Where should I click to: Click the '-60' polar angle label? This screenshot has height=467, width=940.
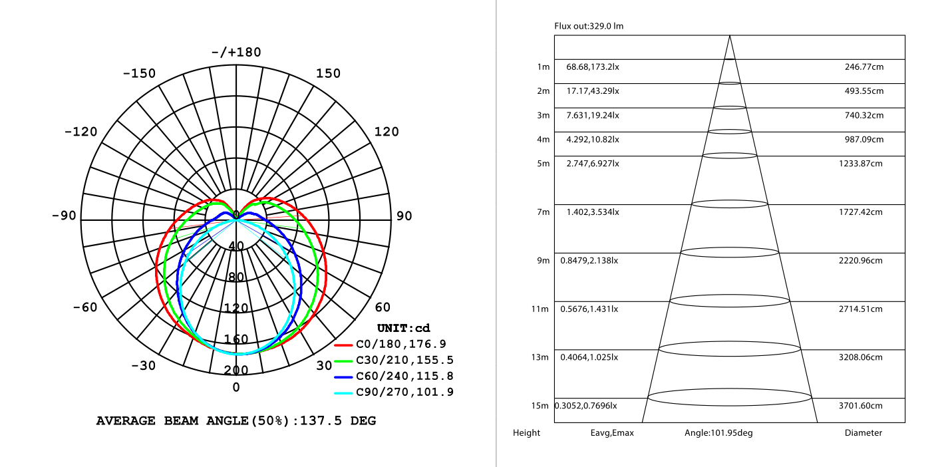(x=84, y=307)
